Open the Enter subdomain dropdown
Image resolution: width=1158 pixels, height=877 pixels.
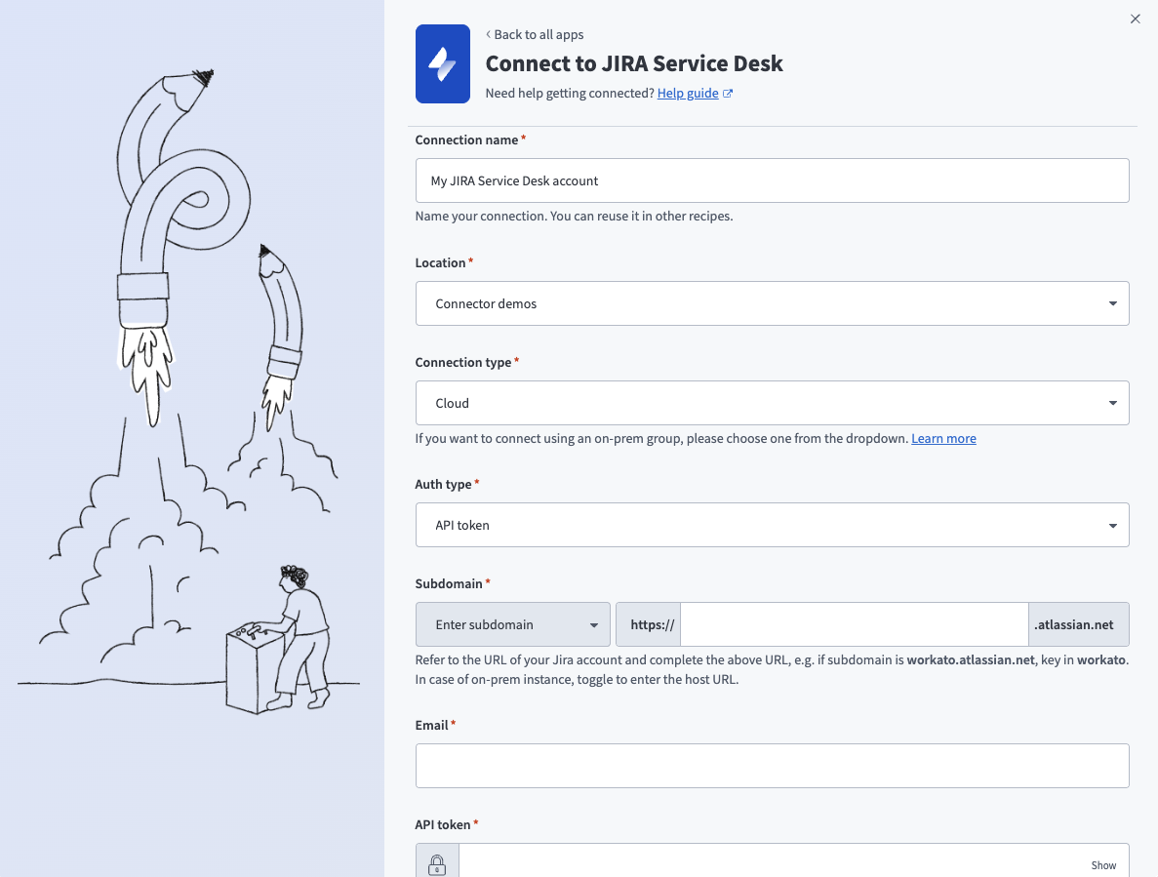pyautogui.click(x=512, y=624)
